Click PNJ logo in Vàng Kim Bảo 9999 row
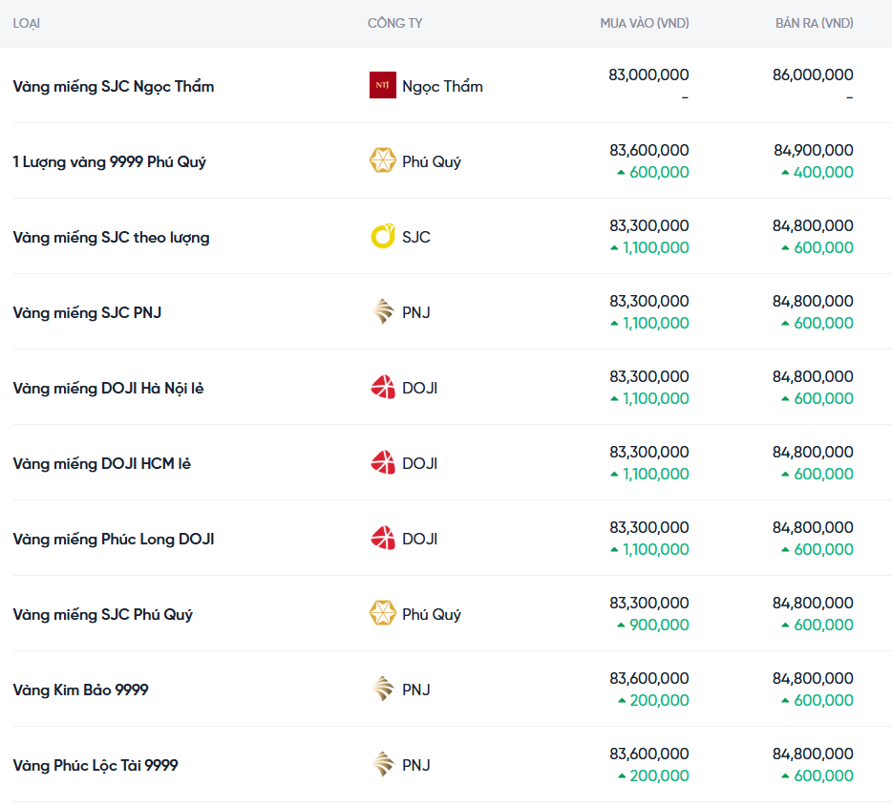The height and width of the screenshot is (807, 892). [382, 690]
